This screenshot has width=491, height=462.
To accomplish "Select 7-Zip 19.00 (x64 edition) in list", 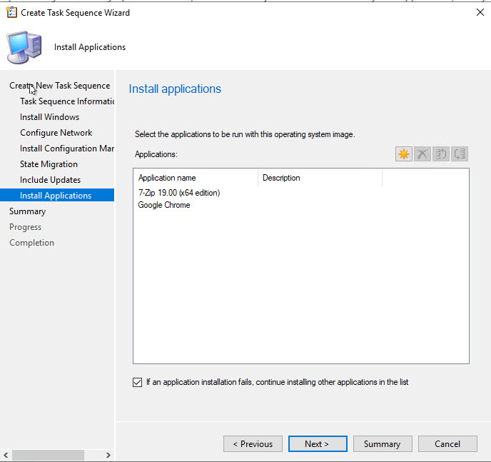I will click(x=179, y=193).
